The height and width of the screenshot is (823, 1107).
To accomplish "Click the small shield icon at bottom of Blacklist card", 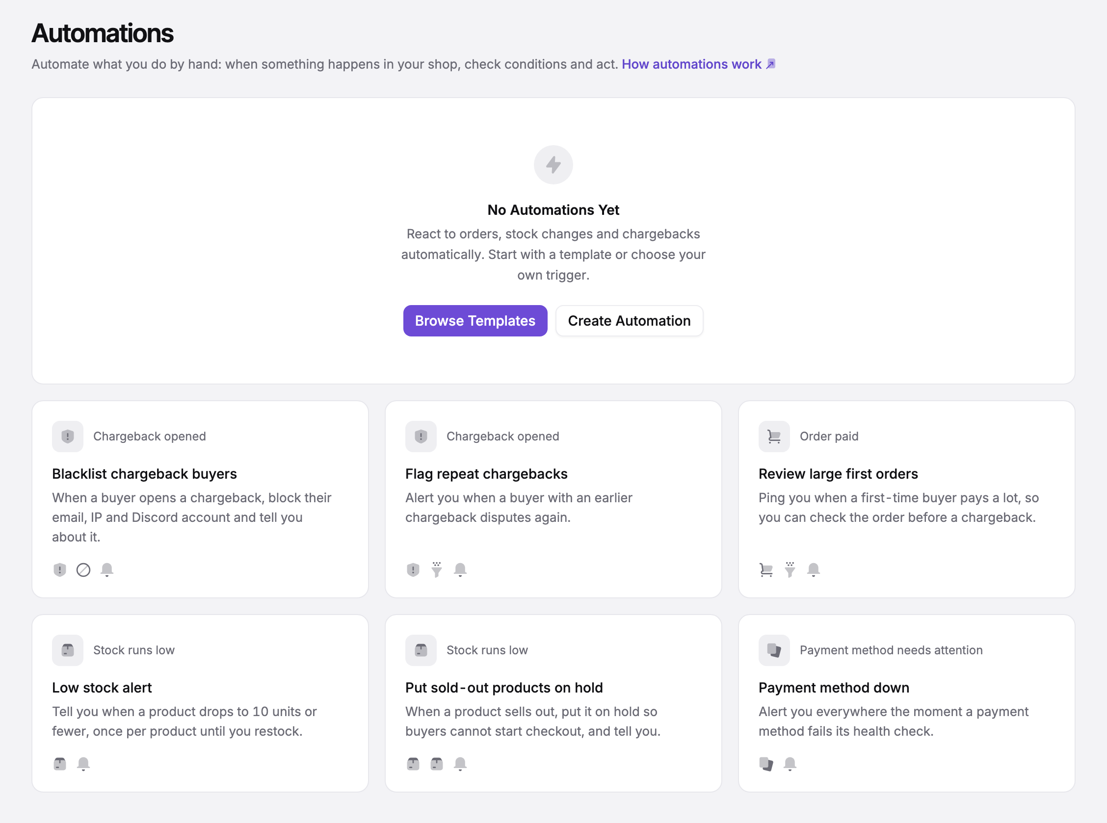I will (60, 569).
